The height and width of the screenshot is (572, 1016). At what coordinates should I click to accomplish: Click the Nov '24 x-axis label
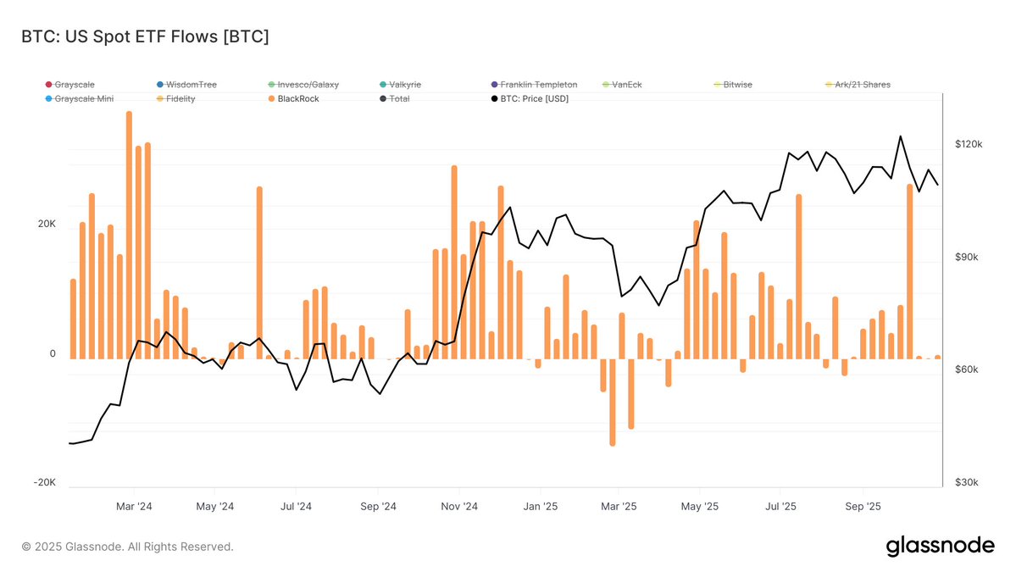tap(460, 507)
